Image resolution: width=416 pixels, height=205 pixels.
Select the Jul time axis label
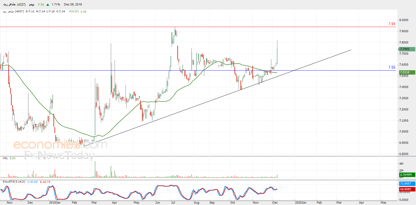pos(173,203)
